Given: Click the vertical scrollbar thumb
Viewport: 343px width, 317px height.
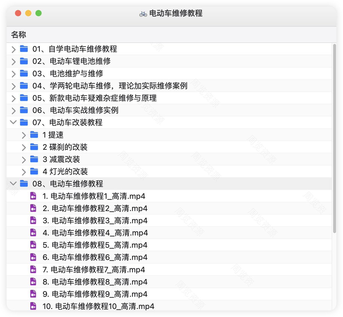Looking at the screenshot, I should 334,138.
